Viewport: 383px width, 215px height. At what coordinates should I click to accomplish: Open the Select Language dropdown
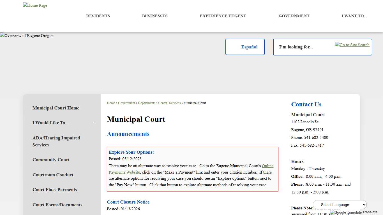click(x=340, y=205)
